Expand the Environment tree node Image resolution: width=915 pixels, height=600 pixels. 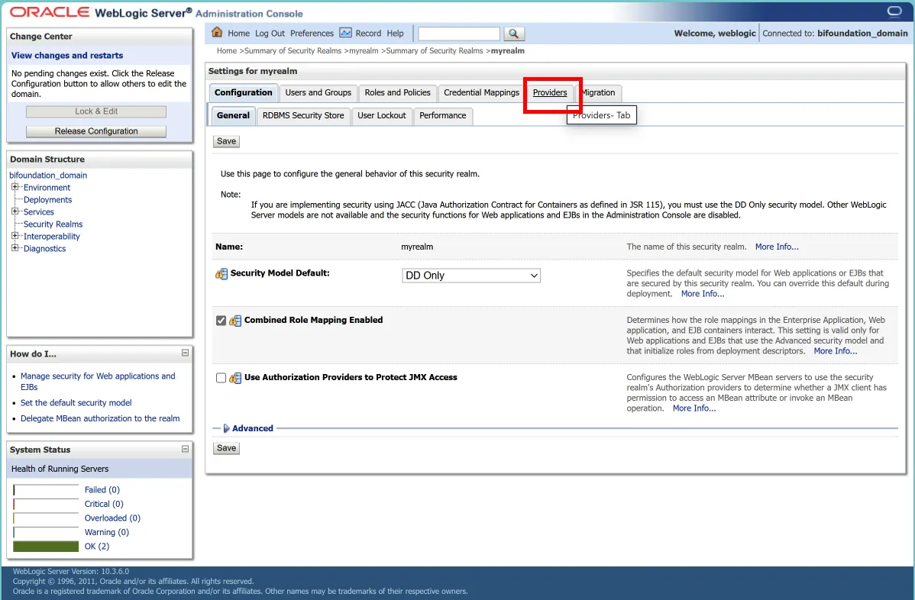click(15, 187)
